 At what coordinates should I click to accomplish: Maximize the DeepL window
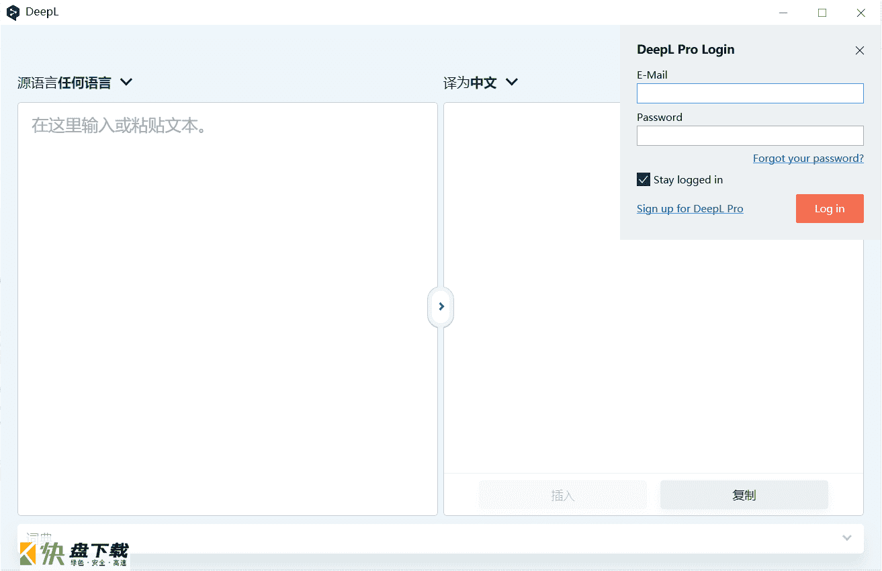(x=822, y=13)
